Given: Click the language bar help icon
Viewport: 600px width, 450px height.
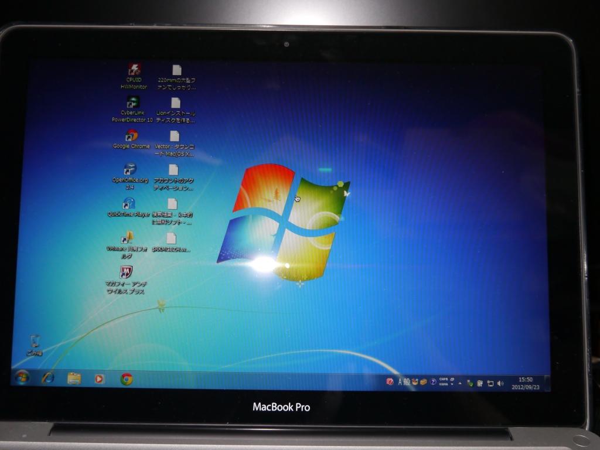Looking at the screenshot, I should [x=433, y=382].
